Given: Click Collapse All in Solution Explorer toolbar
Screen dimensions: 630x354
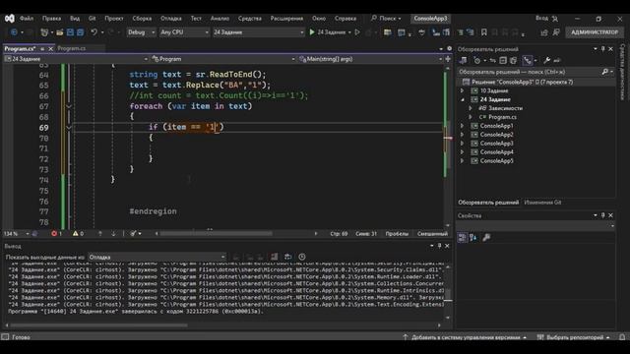Looking at the screenshot, I should coord(503,61).
